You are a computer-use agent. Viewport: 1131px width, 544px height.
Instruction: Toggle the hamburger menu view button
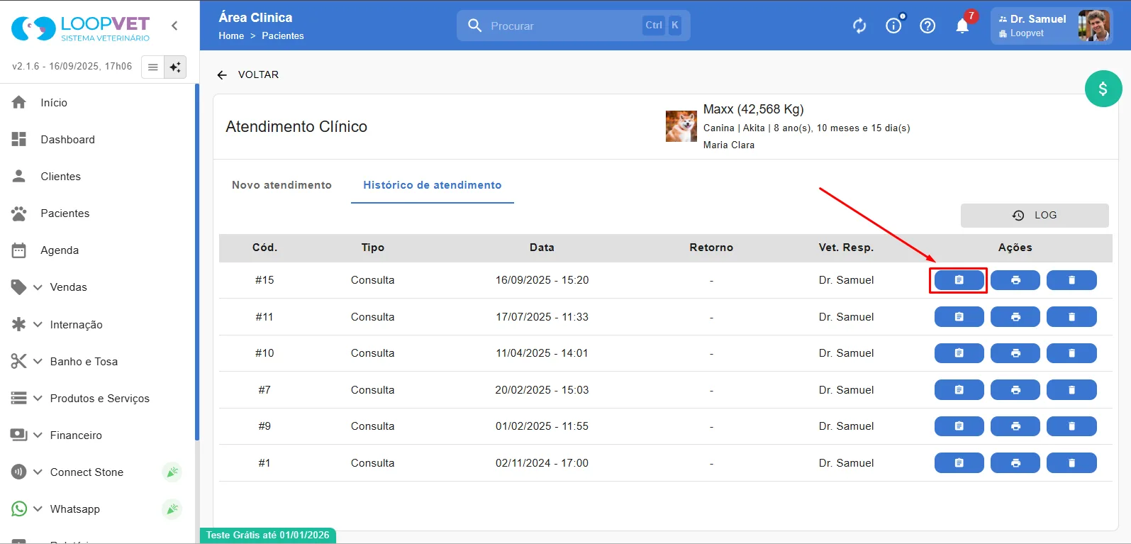152,67
